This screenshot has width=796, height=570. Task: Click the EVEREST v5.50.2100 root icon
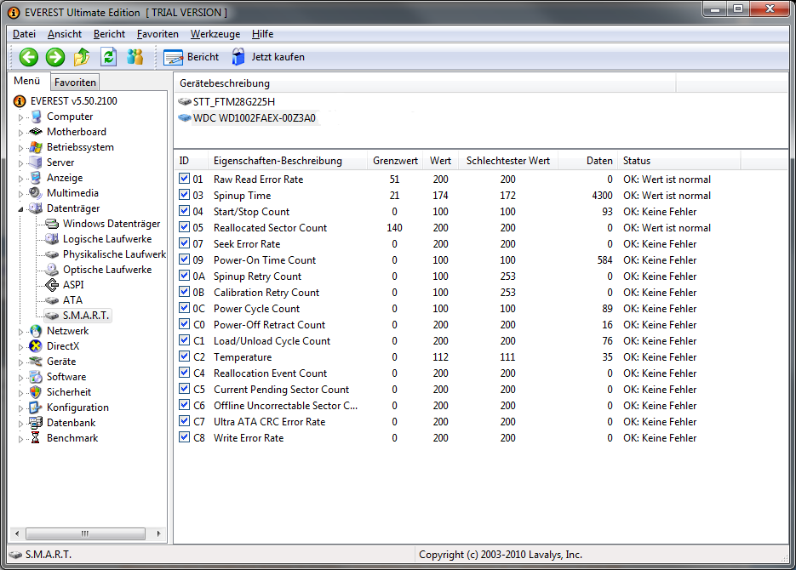20,101
